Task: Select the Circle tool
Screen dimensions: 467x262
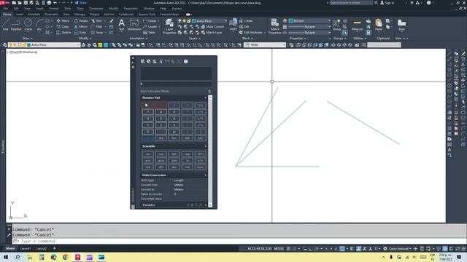Action: (28, 25)
